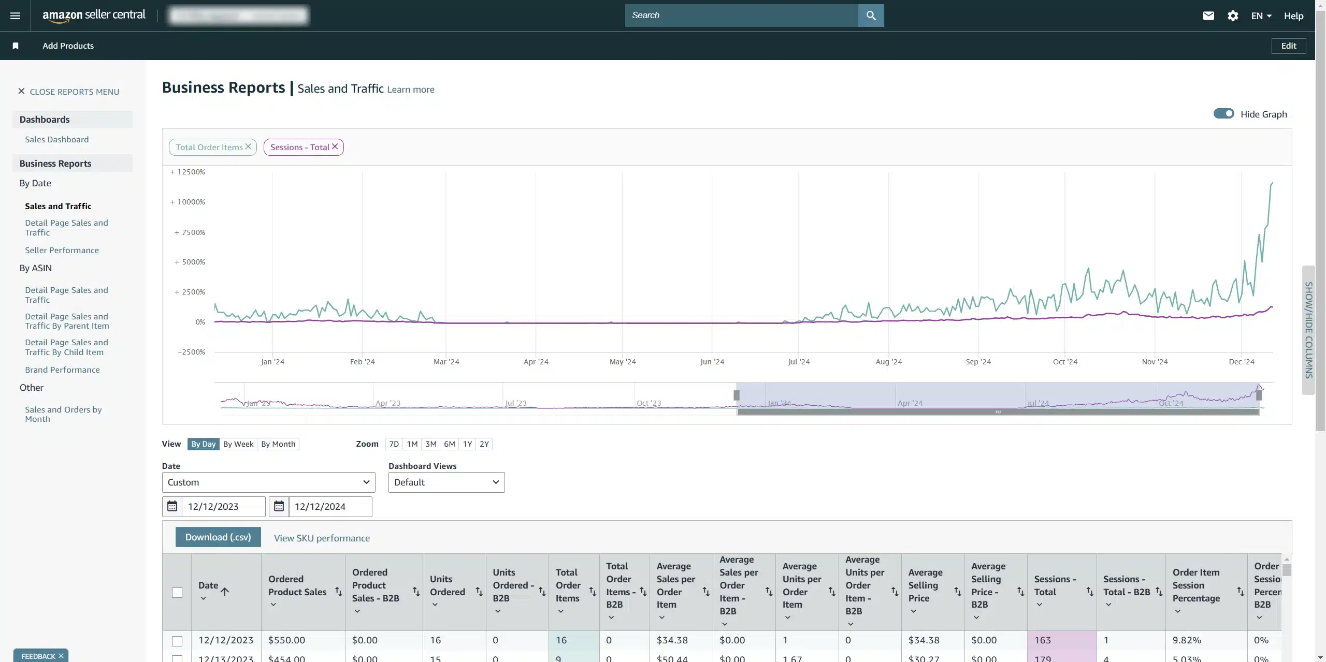Open the EN language dropdown

1261,16
